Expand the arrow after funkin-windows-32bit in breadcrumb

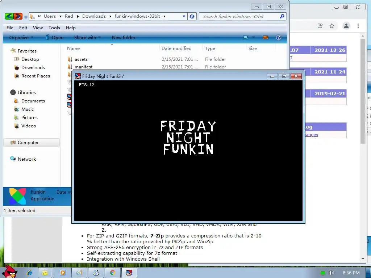[164, 16]
